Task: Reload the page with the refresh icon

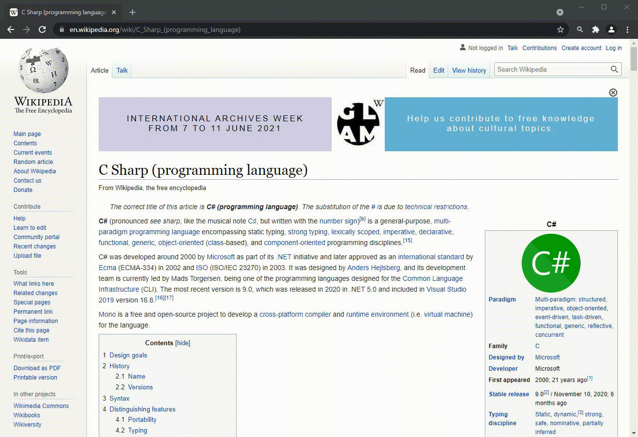Action: [x=42, y=29]
